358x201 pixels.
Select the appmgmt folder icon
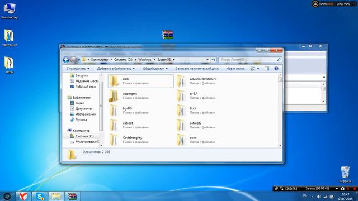click(x=114, y=95)
